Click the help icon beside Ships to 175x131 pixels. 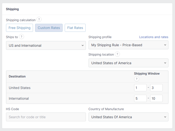pos(21,37)
